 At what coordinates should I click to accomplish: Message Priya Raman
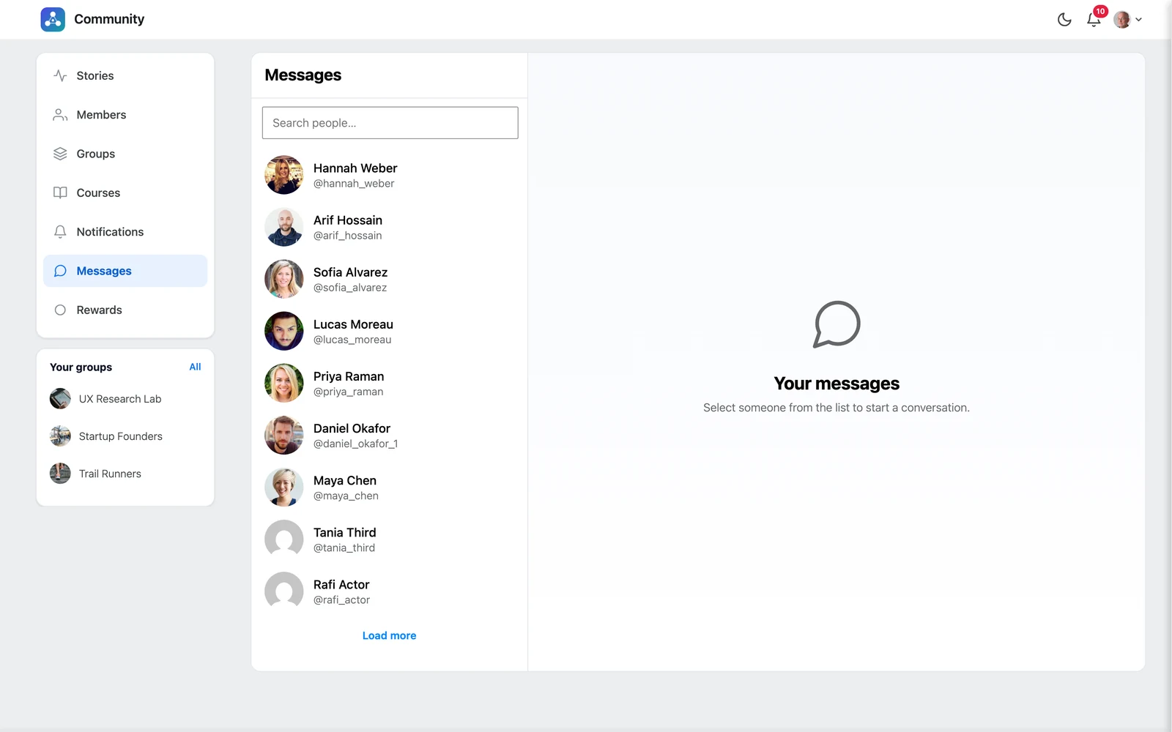(390, 383)
